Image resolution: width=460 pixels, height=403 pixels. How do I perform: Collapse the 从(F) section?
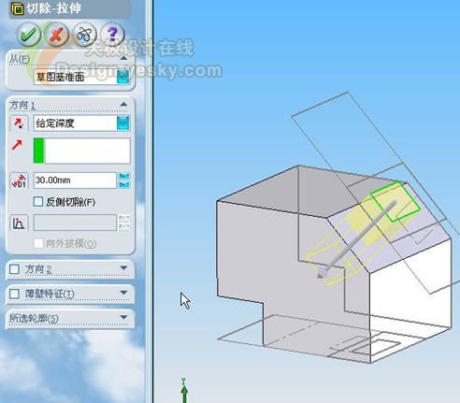coord(123,58)
